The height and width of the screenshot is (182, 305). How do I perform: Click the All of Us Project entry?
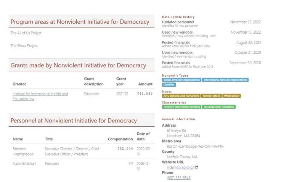coord(26,33)
